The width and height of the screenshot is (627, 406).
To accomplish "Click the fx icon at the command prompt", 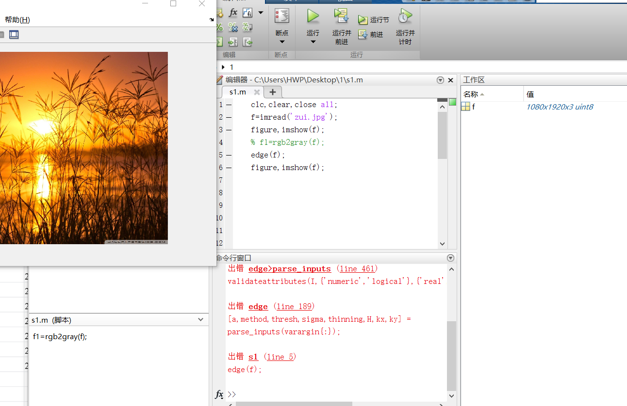I will tap(219, 394).
